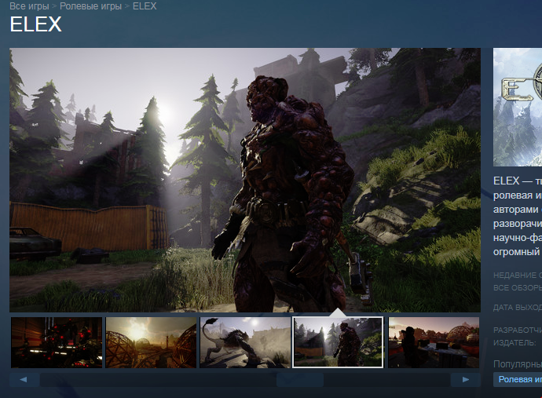Click the 'РАЗРАБОТЧИК' label

[518, 330]
